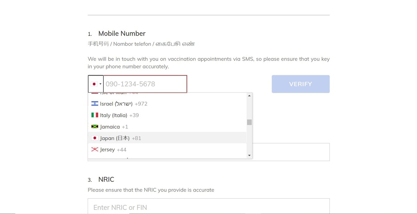Viewport: 417px width, 214px height.
Task: Focus the mobile number input field
Action: [145, 84]
